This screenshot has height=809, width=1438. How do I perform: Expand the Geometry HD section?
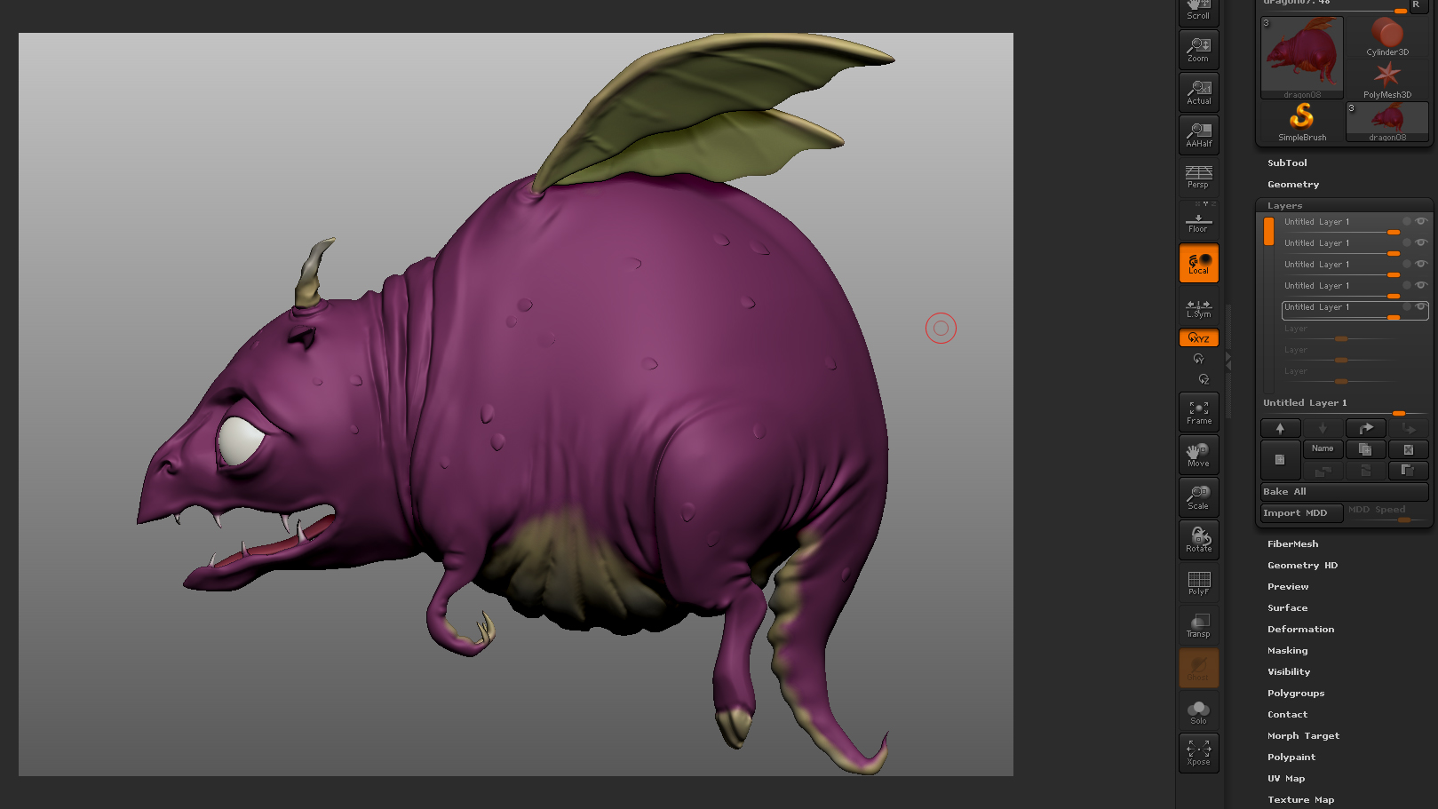1302,566
